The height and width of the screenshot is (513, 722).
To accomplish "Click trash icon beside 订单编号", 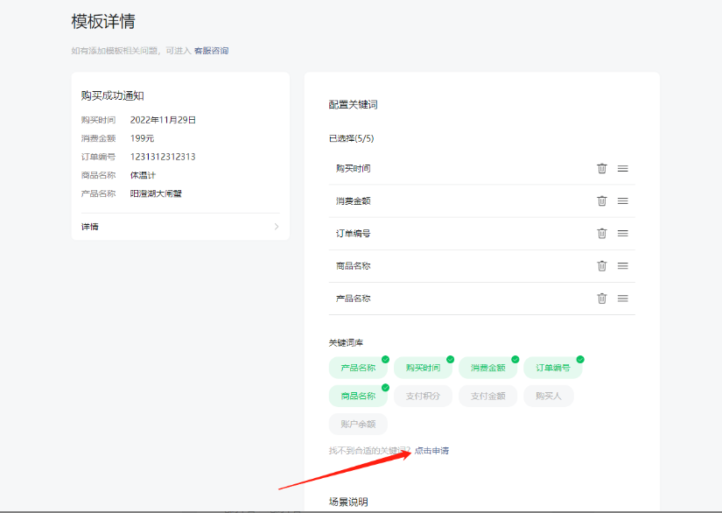I will 602,233.
